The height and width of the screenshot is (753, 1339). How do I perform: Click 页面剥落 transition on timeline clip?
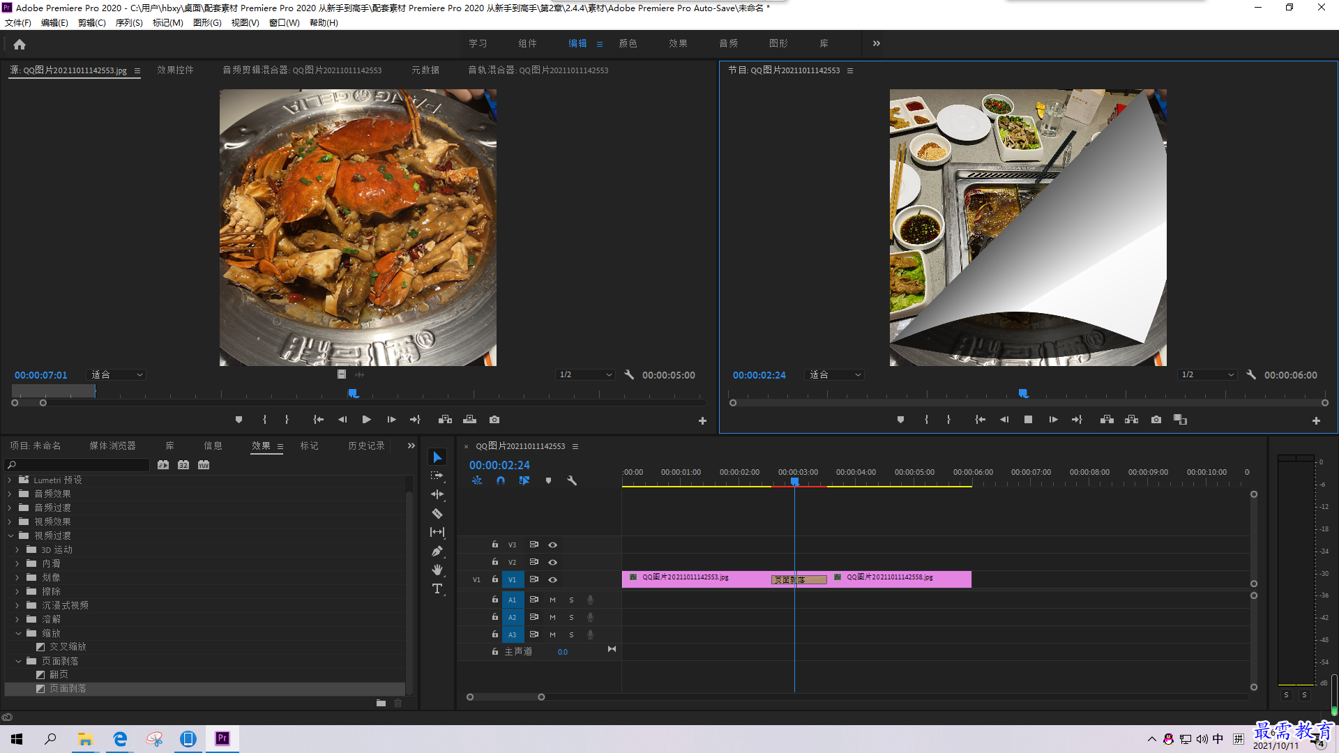tap(799, 580)
